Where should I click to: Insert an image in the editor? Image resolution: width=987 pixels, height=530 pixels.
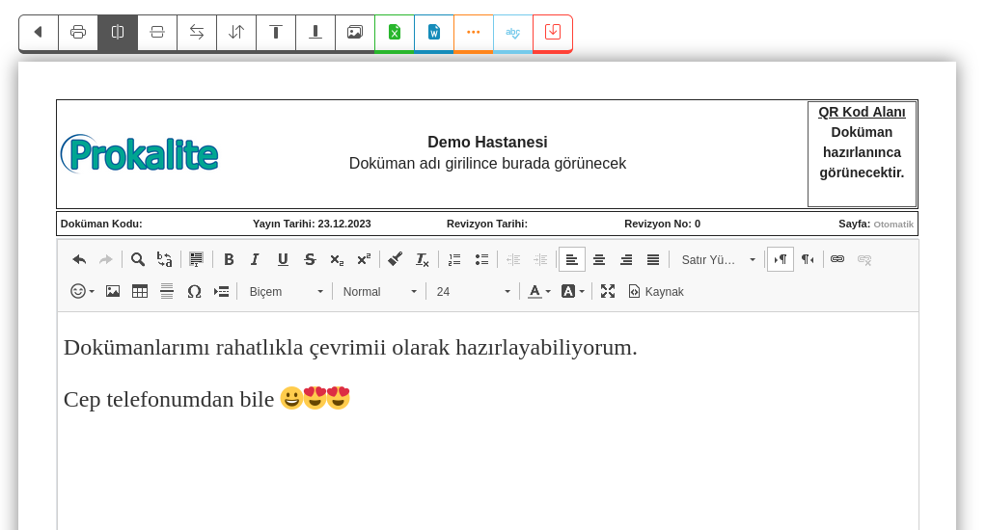tap(113, 291)
